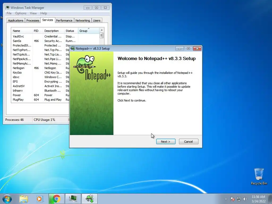Switch to the Applications tab

coord(16,20)
